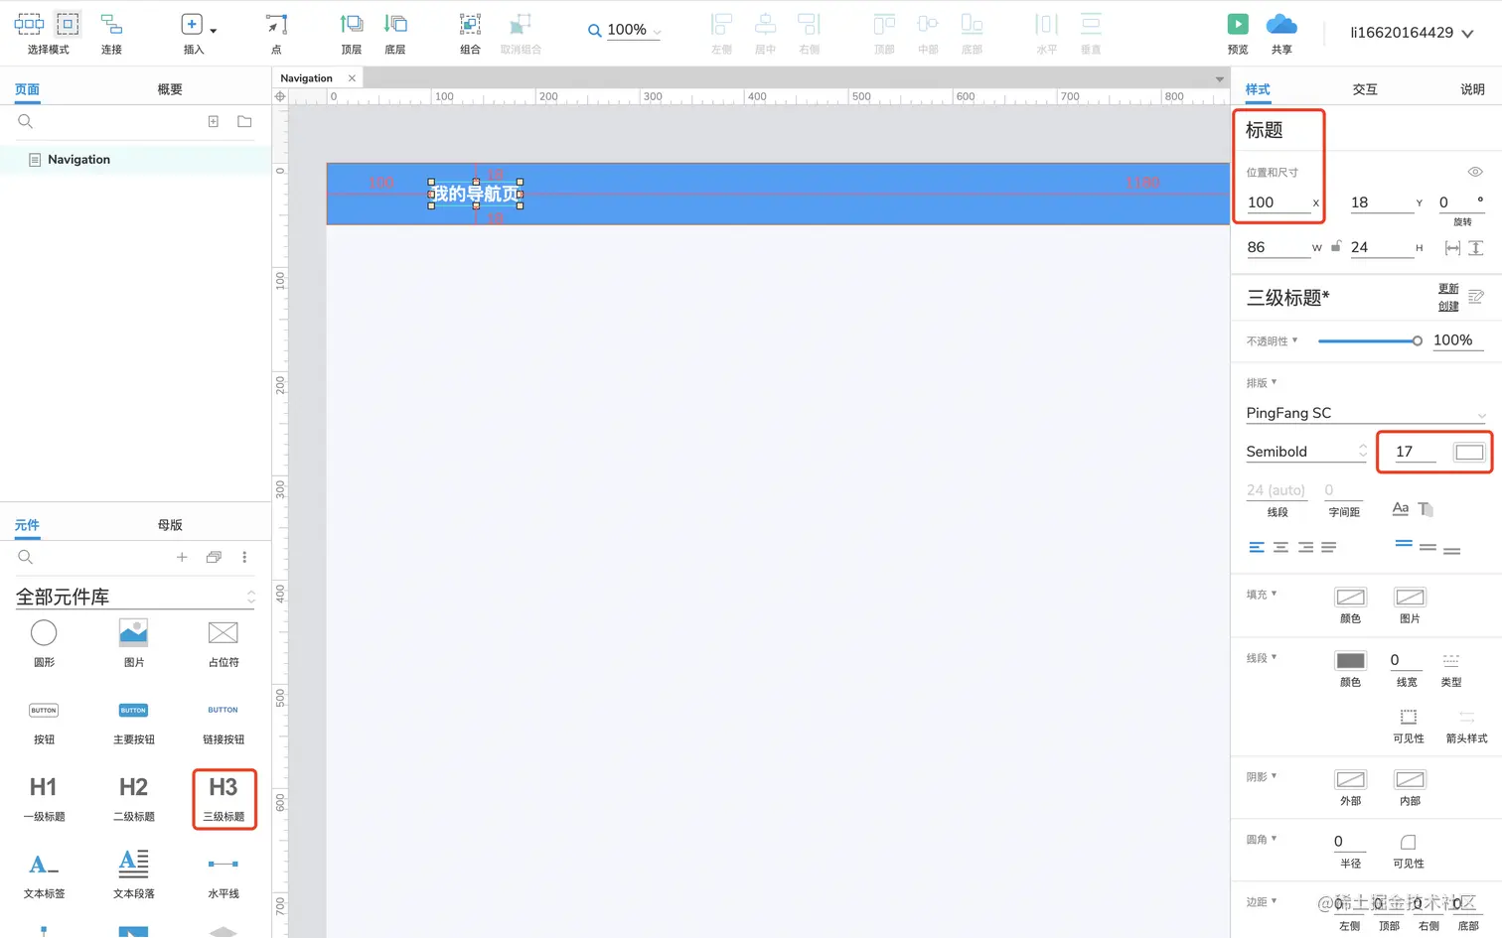Switch to the 交互 tab
1502x938 pixels.
tap(1365, 88)
